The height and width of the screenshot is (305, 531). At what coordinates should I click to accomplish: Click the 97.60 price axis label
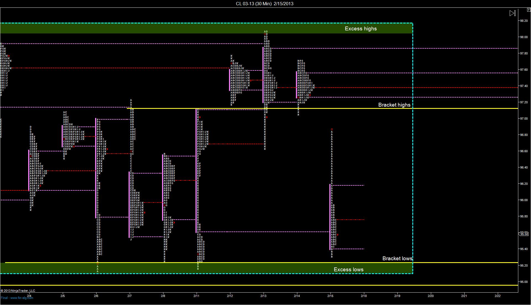524,70
